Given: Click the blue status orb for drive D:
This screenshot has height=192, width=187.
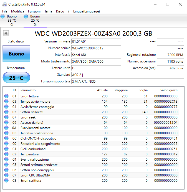Looking at the screenshot, I should click(x=26, y=16).
